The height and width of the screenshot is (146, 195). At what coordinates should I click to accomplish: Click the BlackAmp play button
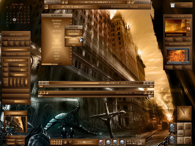pos(11,44)
